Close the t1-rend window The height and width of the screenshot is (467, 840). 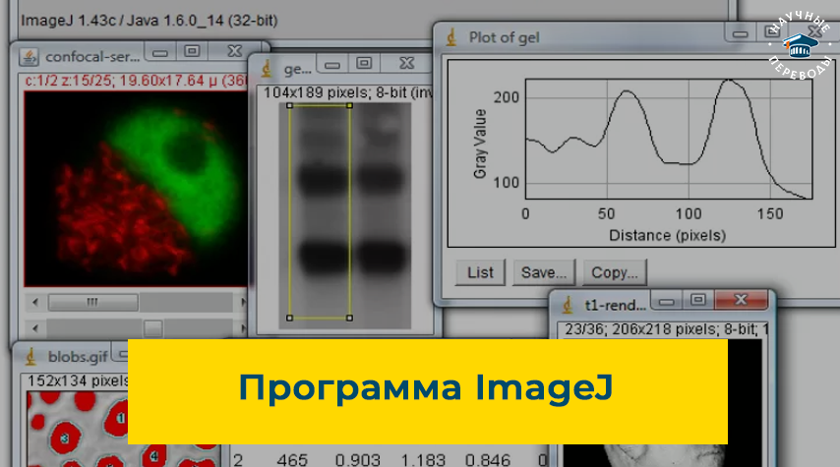(x=741, y=300)
